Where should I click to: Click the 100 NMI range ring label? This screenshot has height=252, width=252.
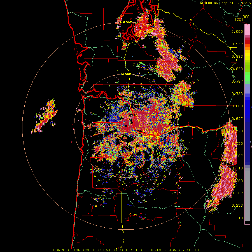pyautogui.click(x=126, y=22)
